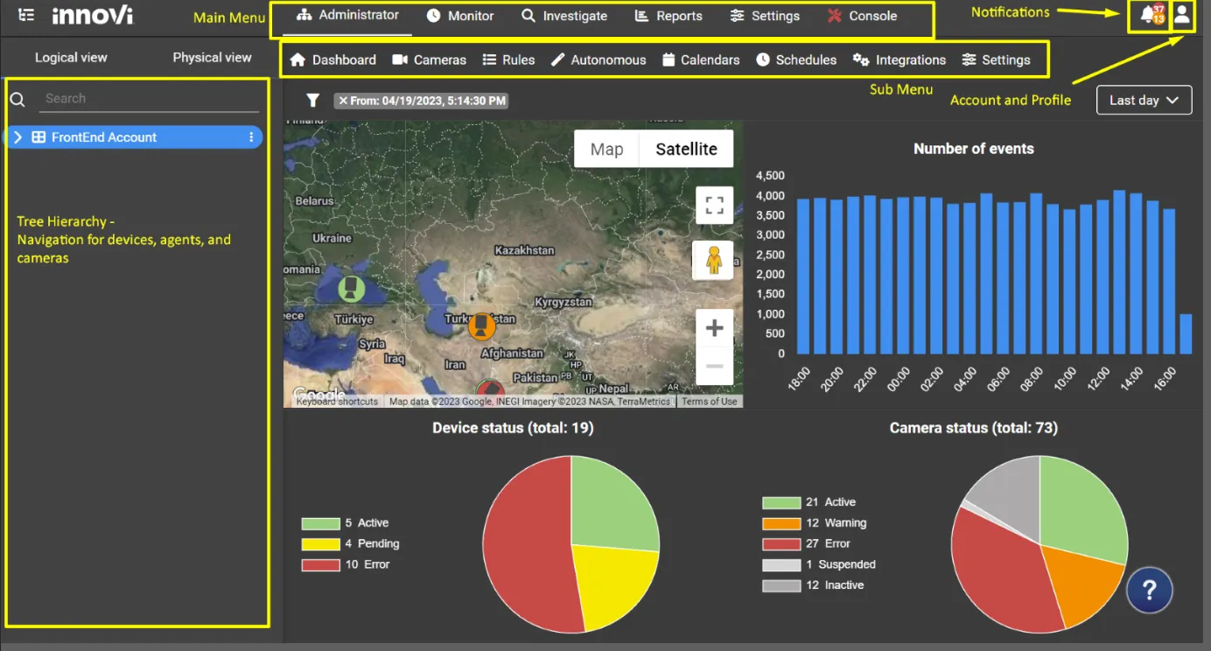Click the green device marker near Türkiye
The image size is (1211, 651).
coord(352,288)
